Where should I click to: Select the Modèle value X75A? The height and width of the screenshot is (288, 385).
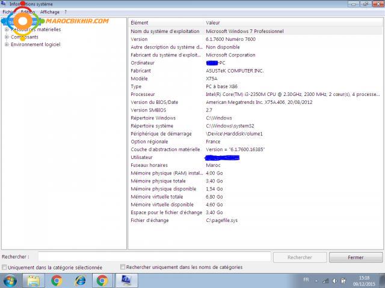212,79
